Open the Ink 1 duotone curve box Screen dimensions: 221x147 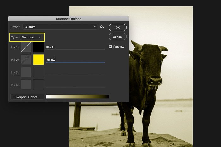click(26, 47)
